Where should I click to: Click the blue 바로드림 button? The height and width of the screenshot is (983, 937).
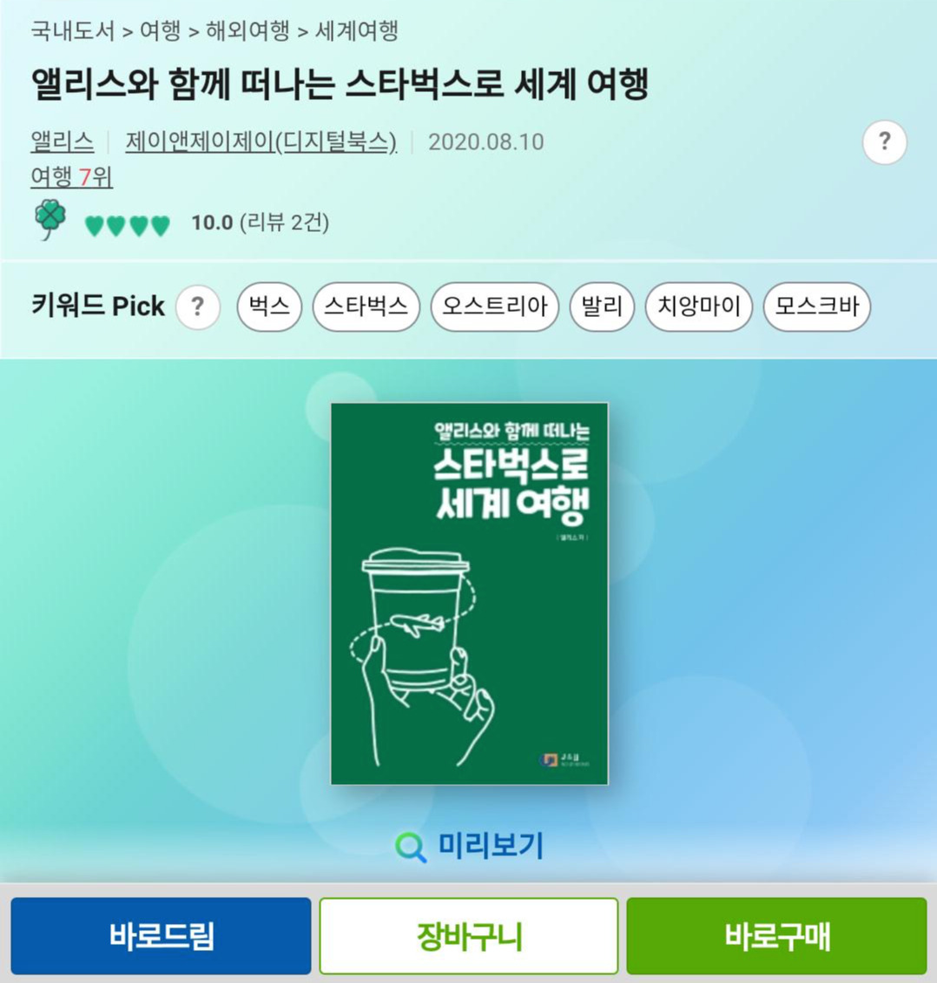pos(161,935)
